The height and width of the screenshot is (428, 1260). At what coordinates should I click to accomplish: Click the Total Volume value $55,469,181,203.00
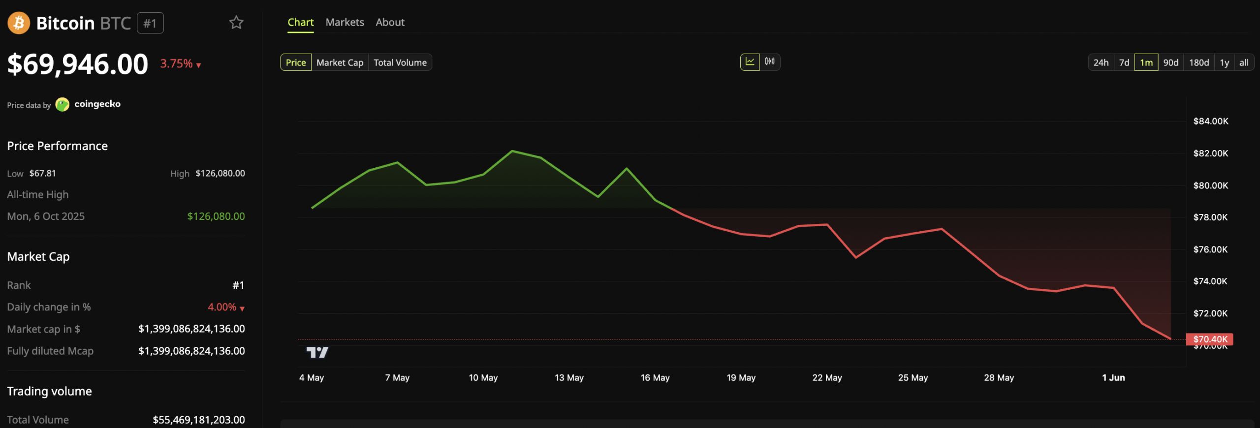tap(199, 420)
